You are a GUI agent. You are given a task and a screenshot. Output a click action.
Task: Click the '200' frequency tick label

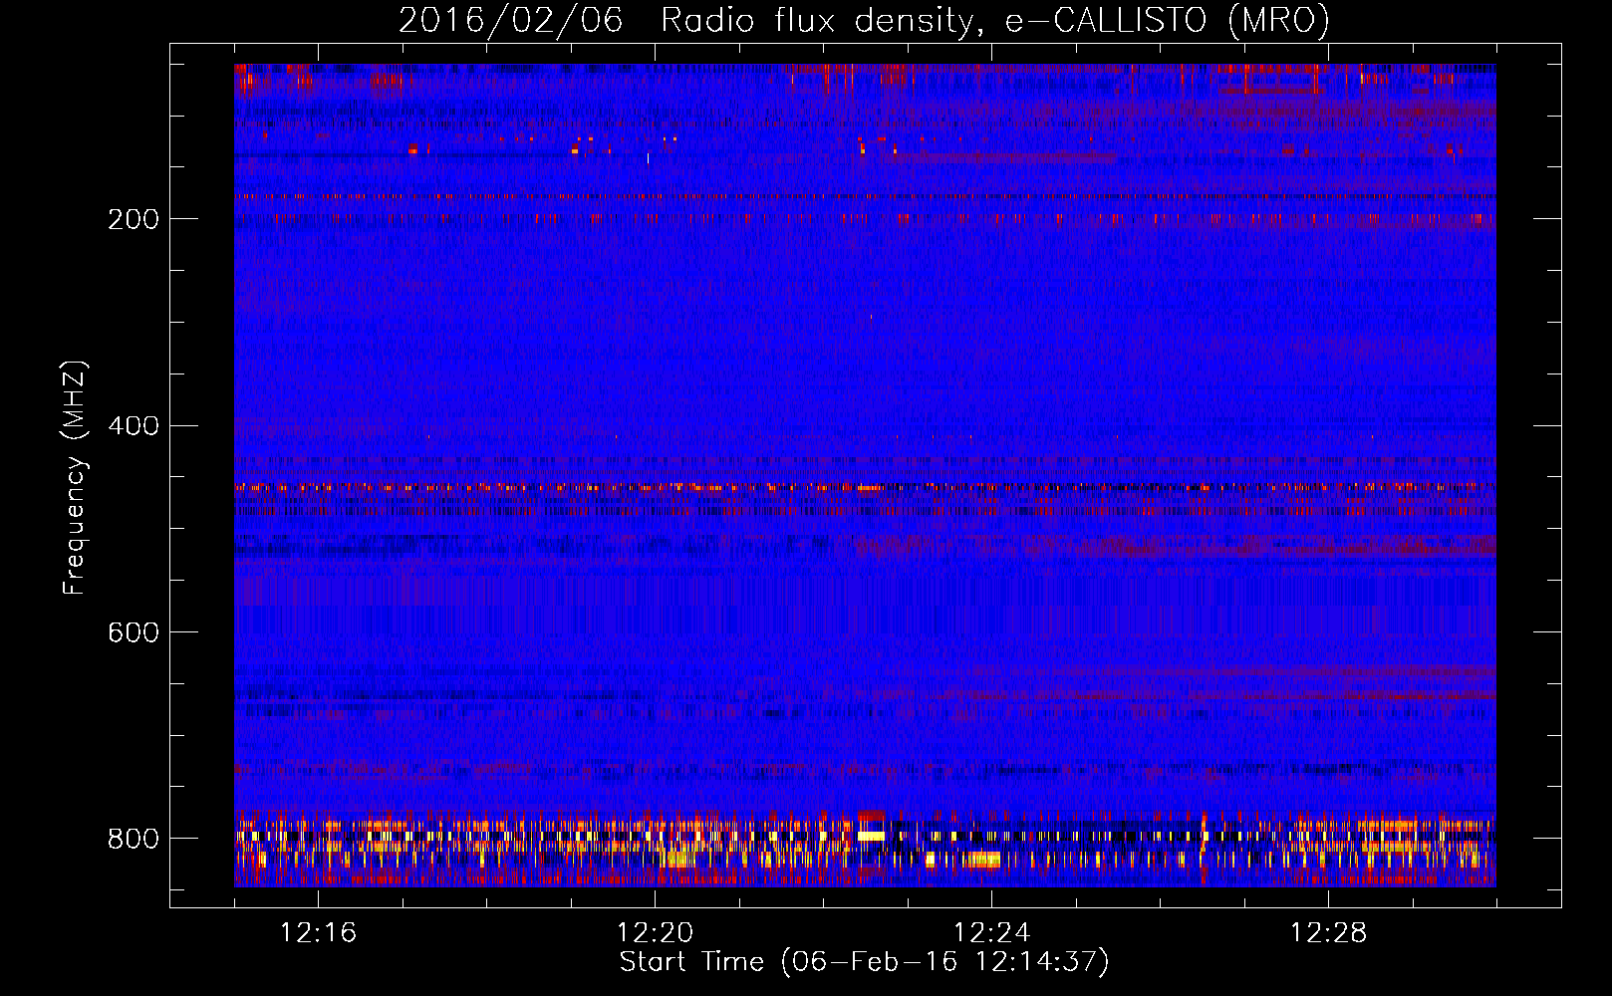pyautogui.click(x=134, y=219)
